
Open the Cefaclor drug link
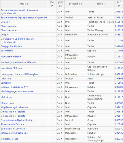point(5,22)
